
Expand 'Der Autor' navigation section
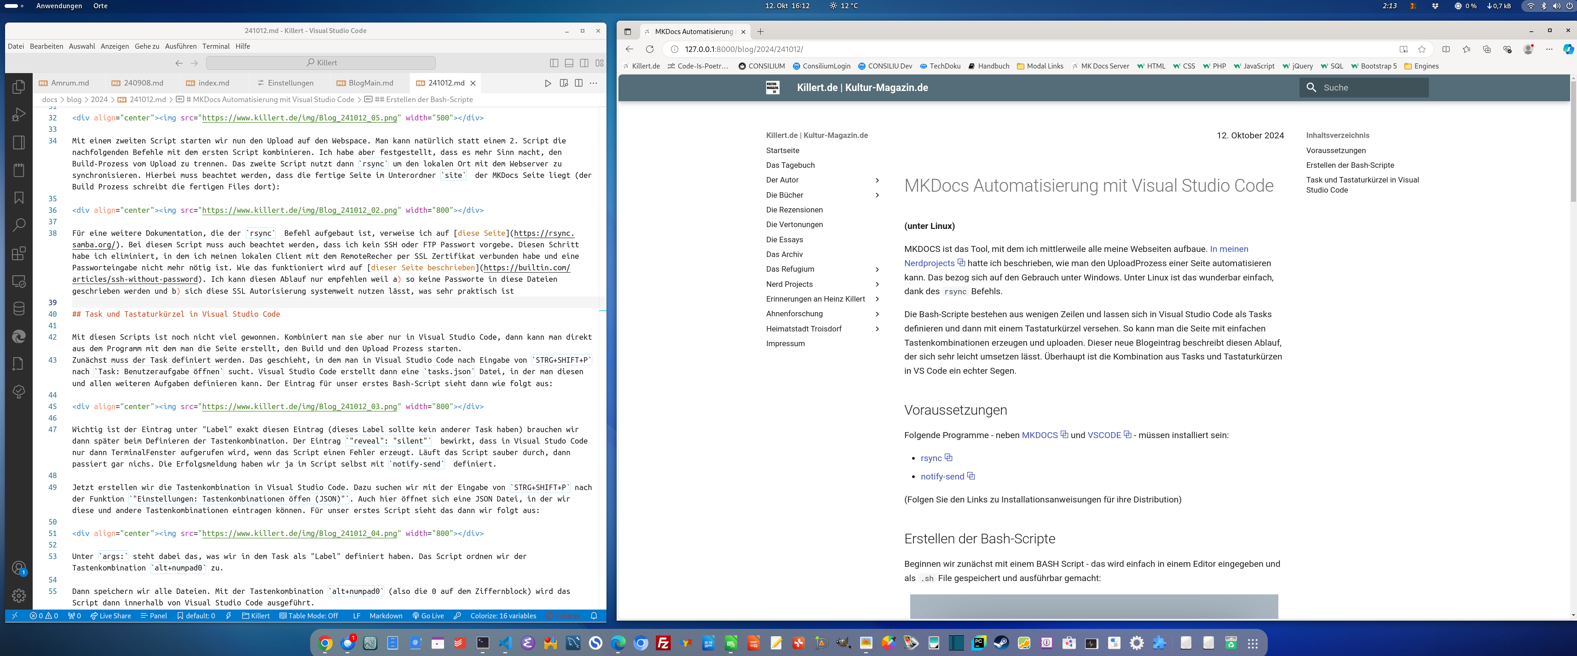[x=877, y=180]
